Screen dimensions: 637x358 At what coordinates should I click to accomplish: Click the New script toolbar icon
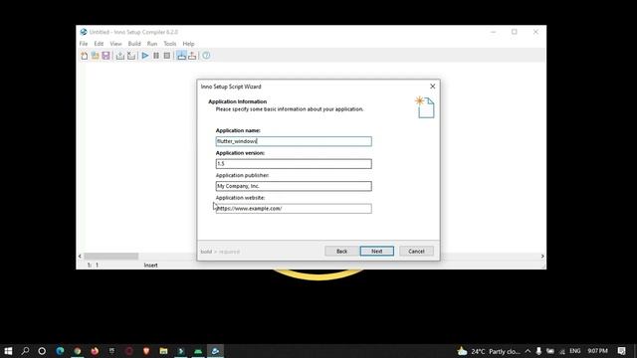[84, 56]
